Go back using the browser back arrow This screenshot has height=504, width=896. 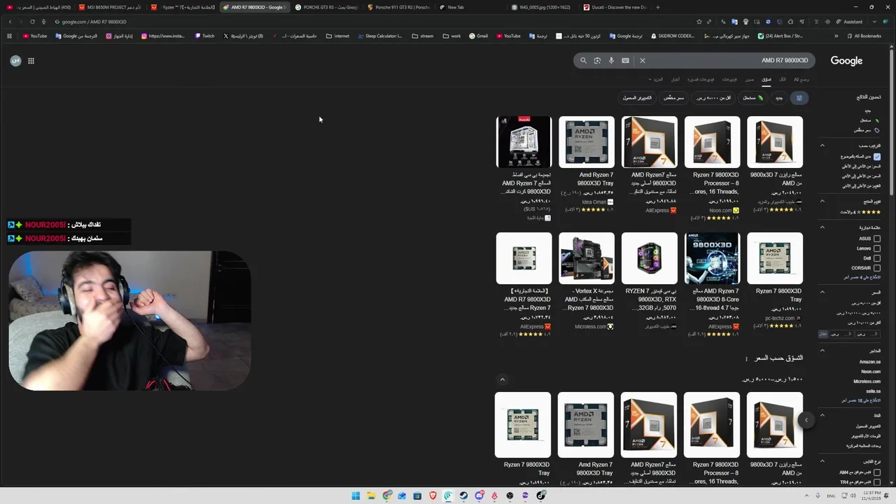pos(10,22)
